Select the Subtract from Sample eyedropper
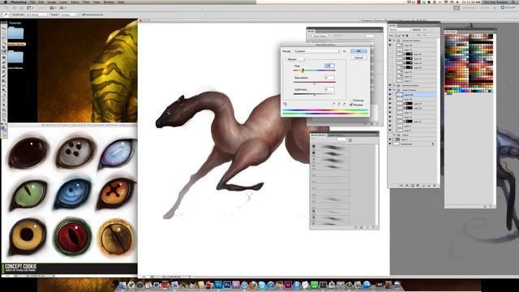519x292 pixels. [344, 104]
